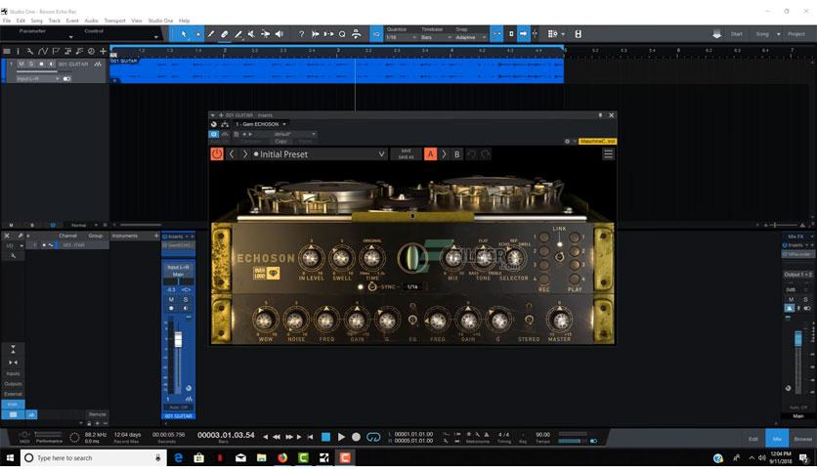Select the Listen speaker tool
The image size is (817, 473).
click(x=279, y=34)
